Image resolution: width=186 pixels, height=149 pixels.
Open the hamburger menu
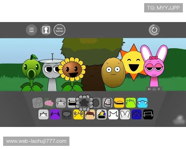point(31,30)
